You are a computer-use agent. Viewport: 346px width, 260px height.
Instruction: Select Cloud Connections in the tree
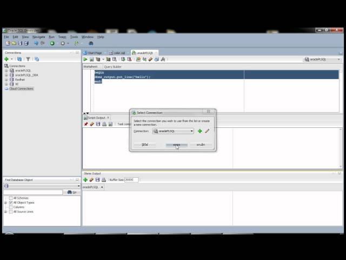click(x=21, y=89)
